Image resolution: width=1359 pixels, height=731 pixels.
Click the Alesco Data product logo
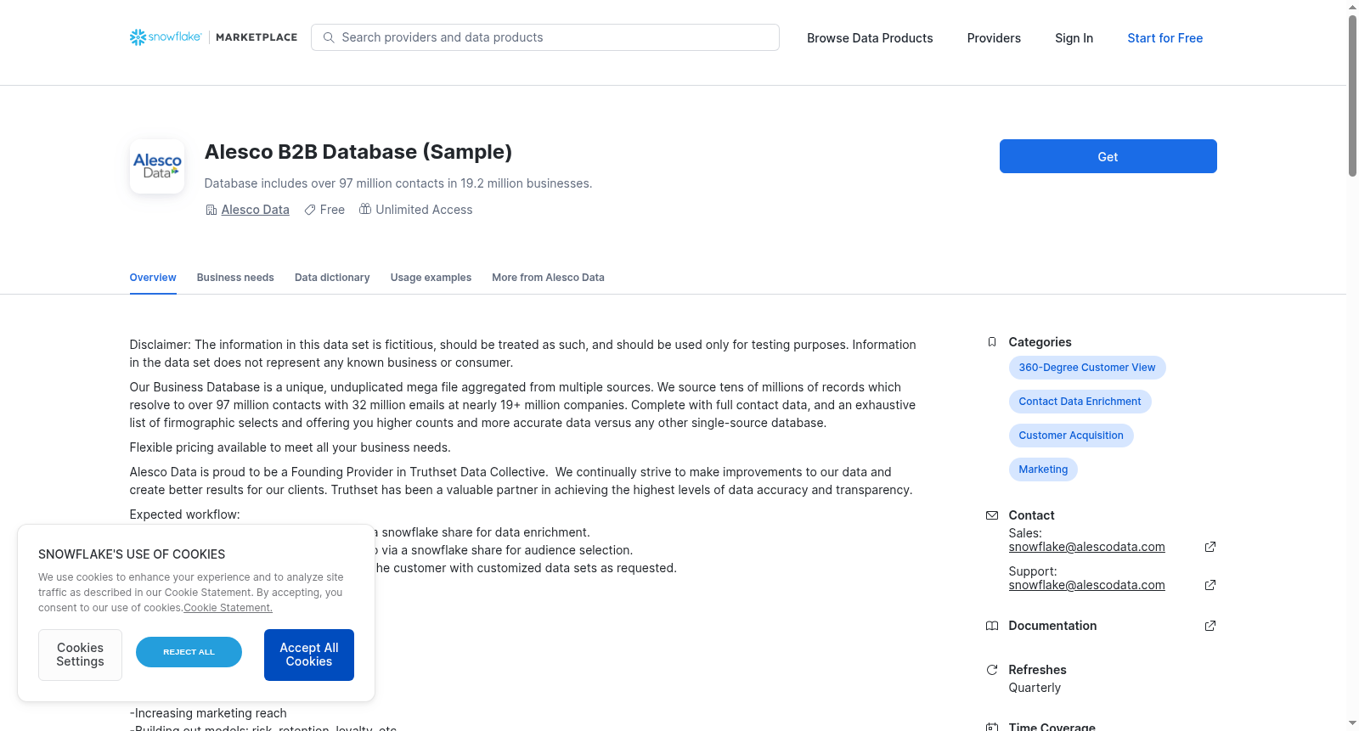click(x=157, y=166)
